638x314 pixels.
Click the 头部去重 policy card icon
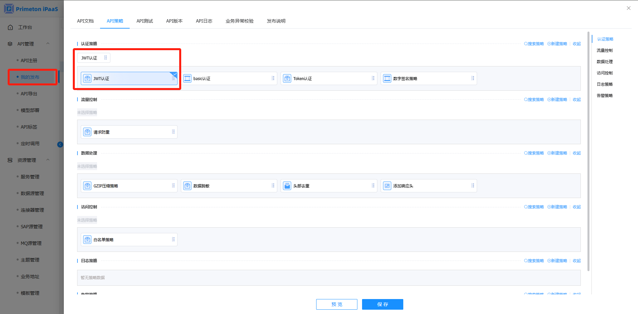coord(287,186)
